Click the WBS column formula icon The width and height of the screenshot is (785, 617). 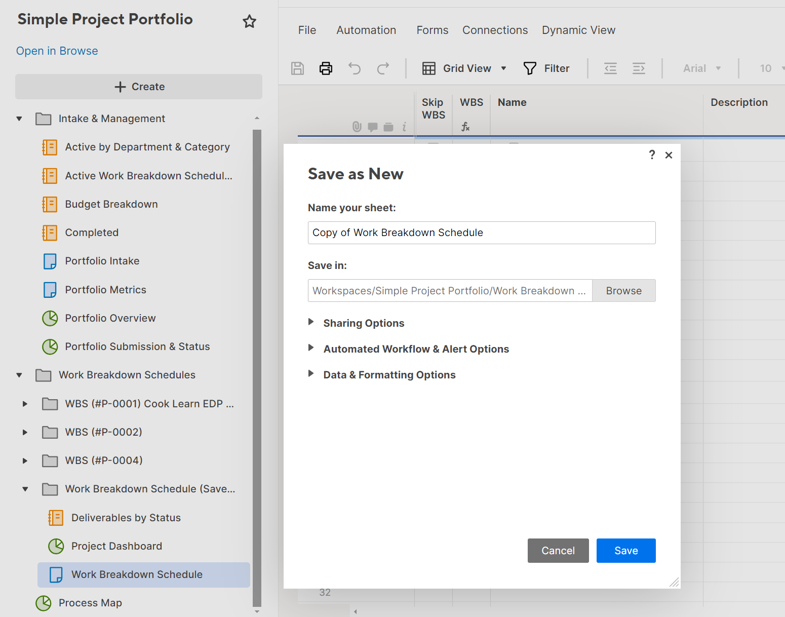[465, 127]
